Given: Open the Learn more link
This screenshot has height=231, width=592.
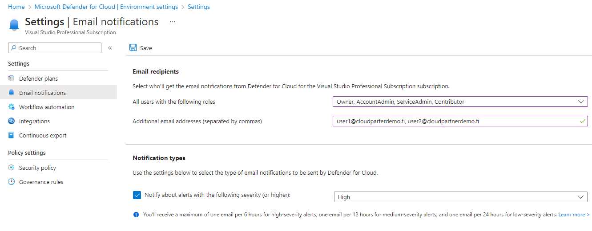Looking at the screenshot, I should point(574,215).
